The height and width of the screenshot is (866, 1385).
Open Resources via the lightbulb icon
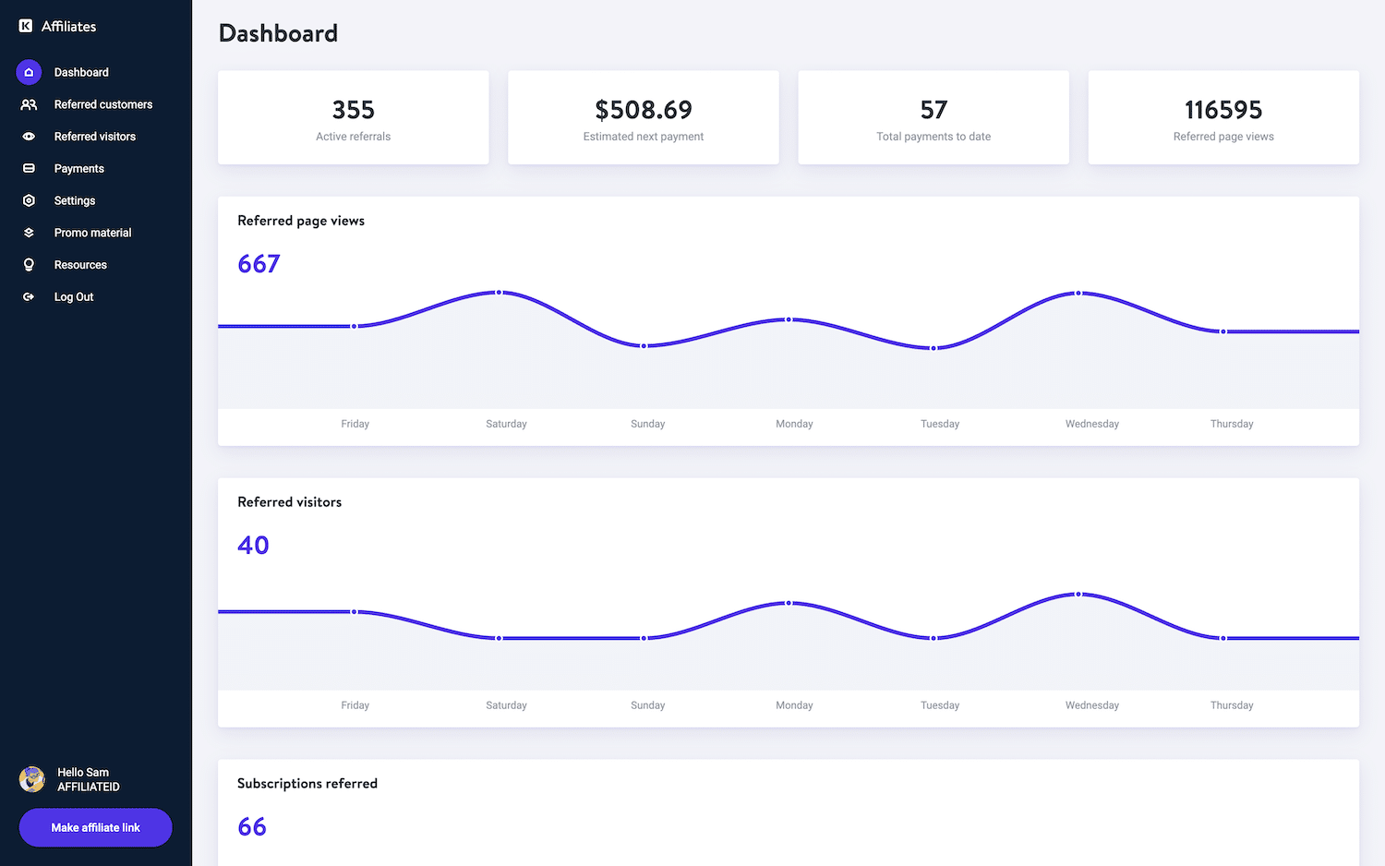coord(29,264)
